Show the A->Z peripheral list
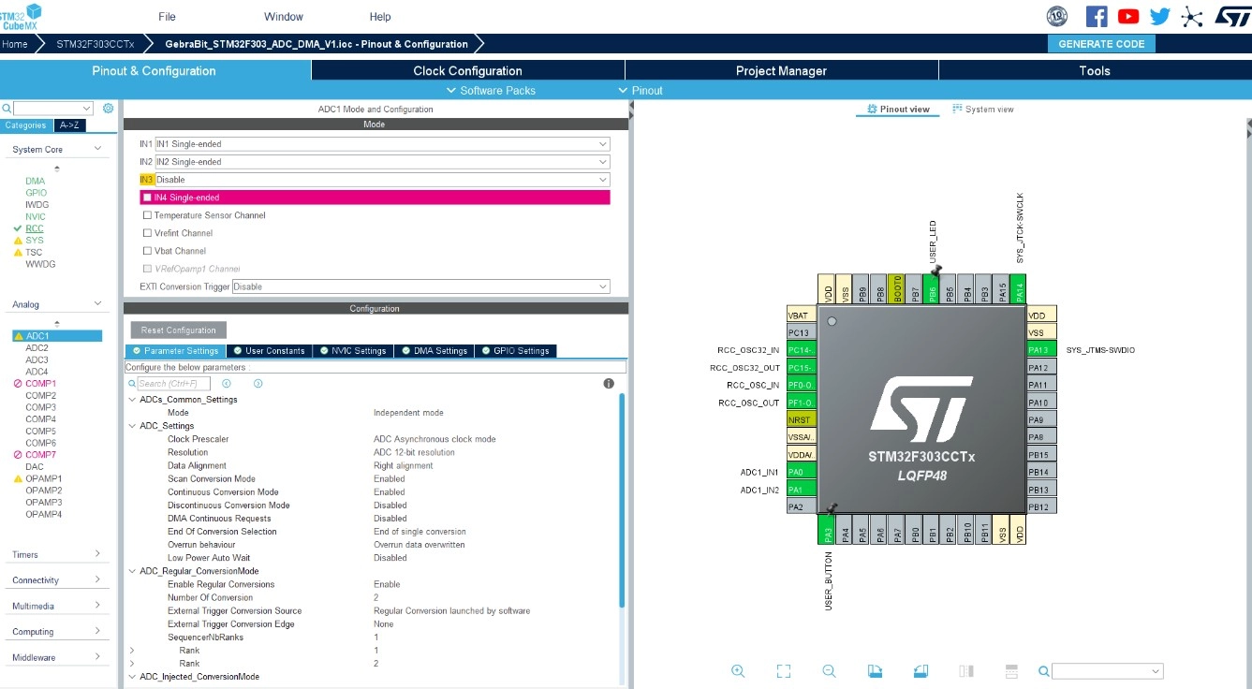Image resolution: width=1252 pixels, height=689 pixels. (x=68, y=125)
